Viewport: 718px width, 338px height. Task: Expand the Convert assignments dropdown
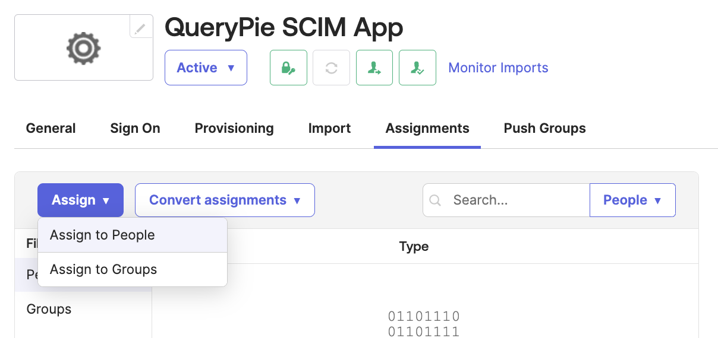pos(225,200)
